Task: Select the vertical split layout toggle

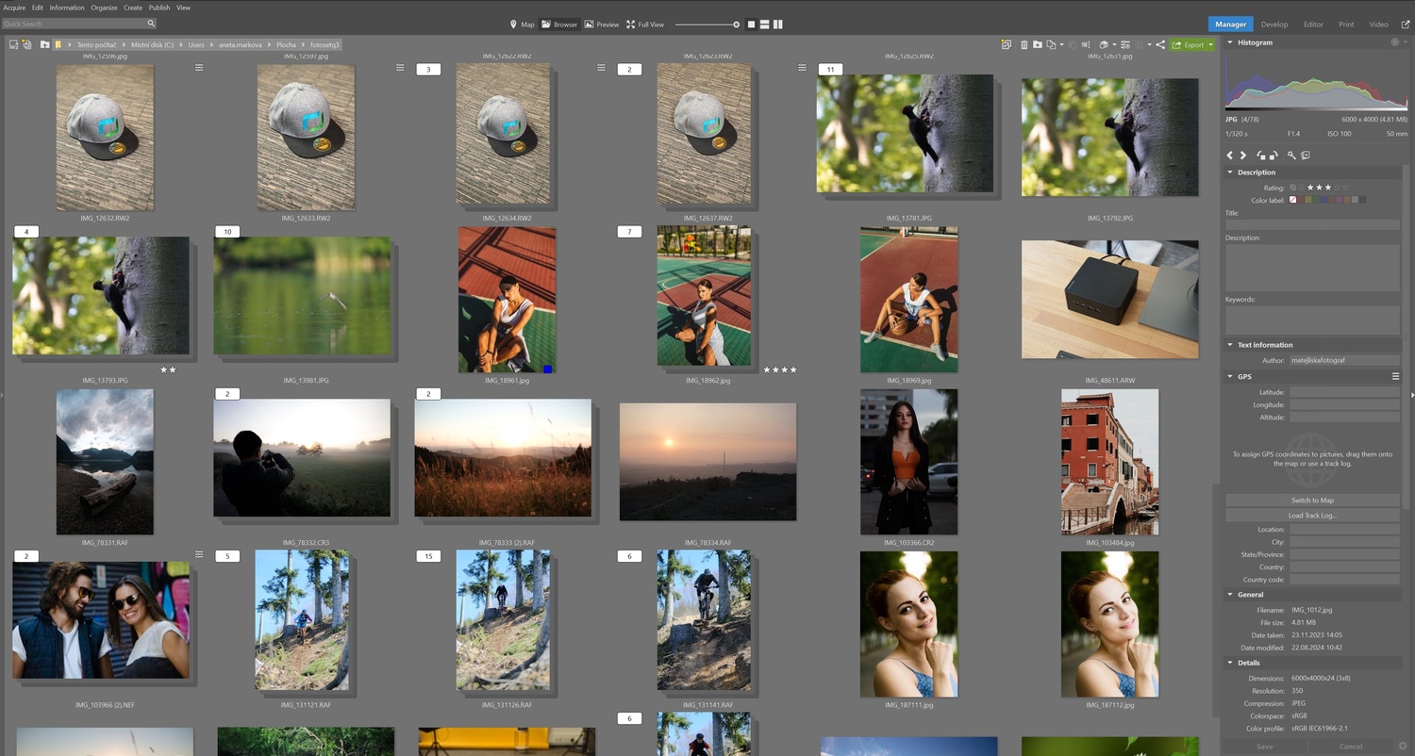Action: pos(778,25)
